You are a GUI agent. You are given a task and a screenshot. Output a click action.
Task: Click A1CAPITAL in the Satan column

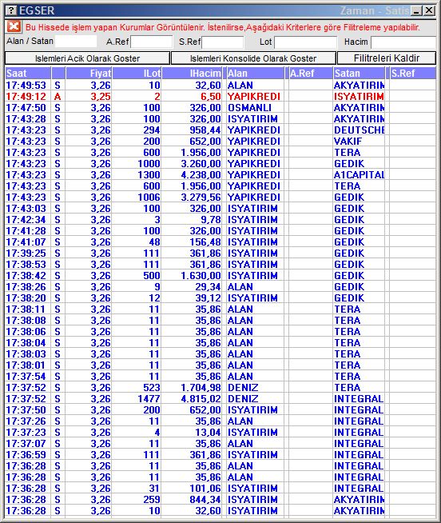click(x=359, y=175)
